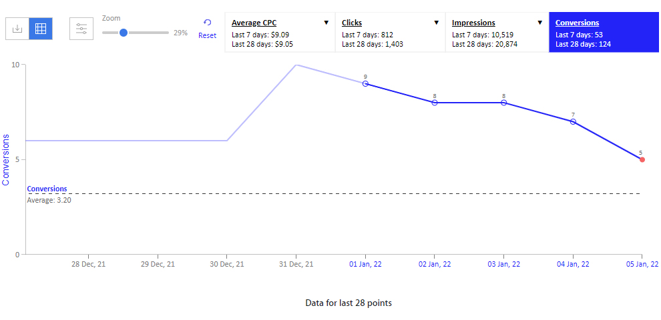The height and width of the screenshot is (320, 661).
Task: Select the Impressions metric tab
Action: coord(497,33)
